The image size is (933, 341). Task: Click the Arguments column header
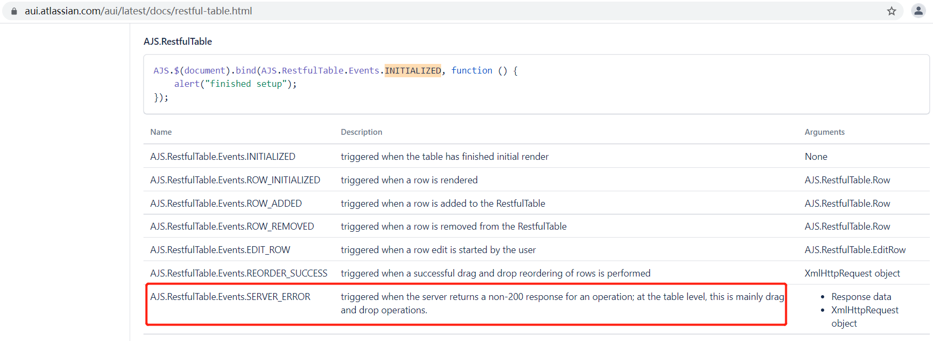tap(825, 132)
